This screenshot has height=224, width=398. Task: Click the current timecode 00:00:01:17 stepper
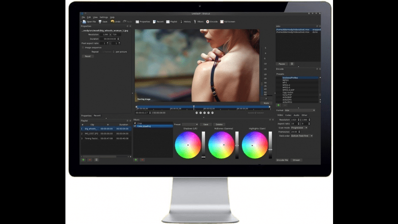click(150, 113)
